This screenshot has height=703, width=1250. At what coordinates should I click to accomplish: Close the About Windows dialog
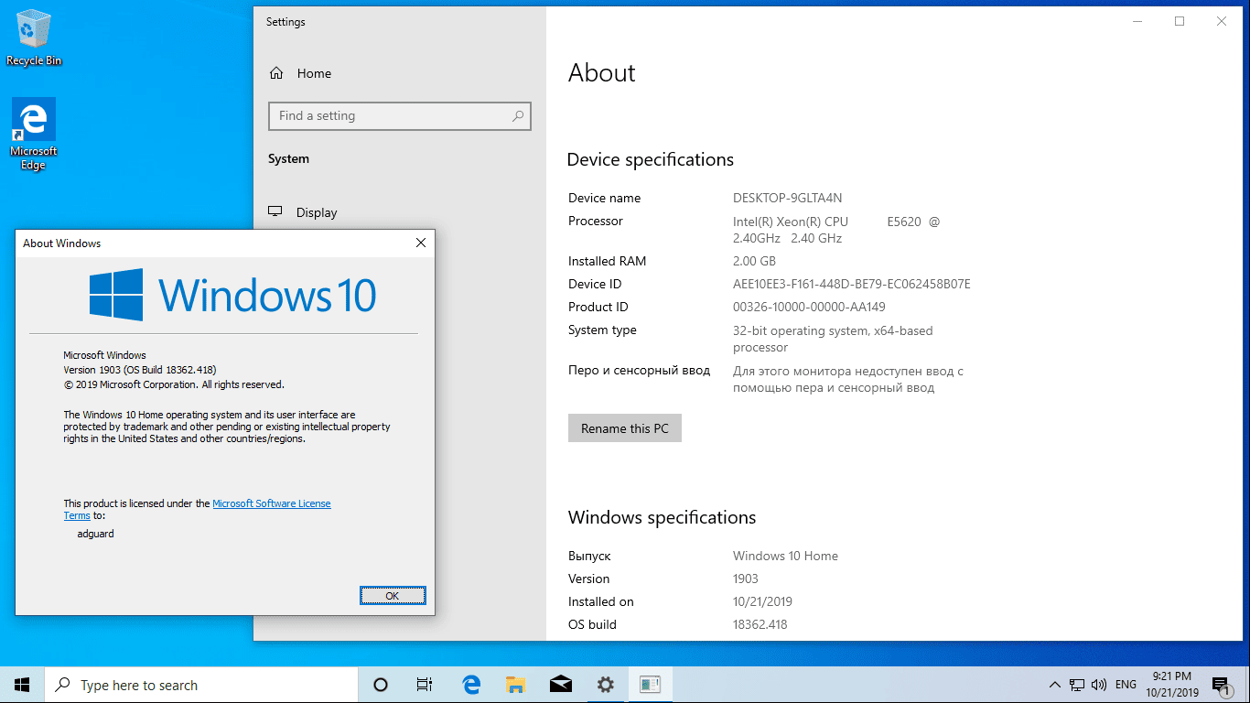(x=421, y=243)
